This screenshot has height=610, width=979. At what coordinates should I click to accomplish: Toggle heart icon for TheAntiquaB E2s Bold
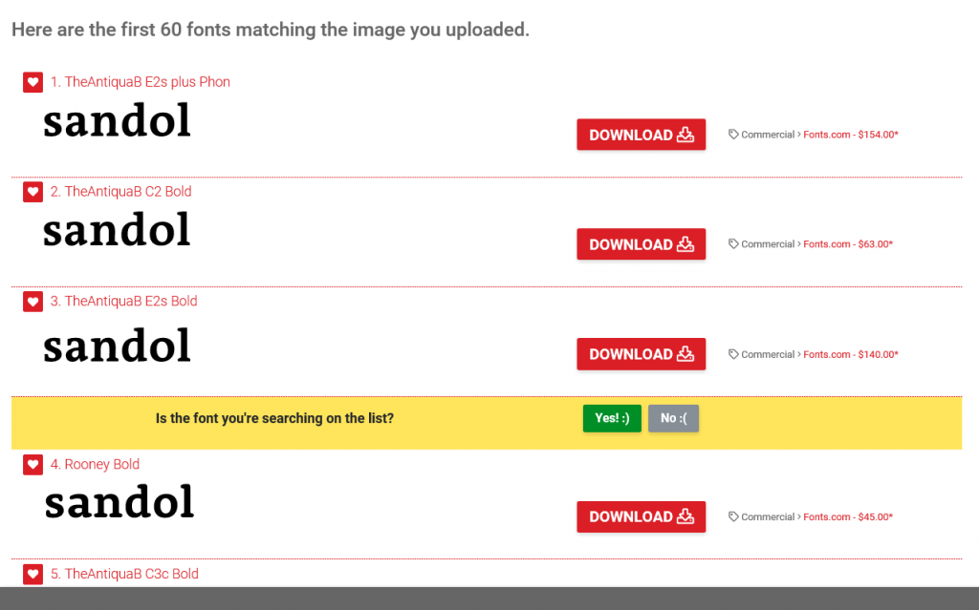[x=33, y=302]
